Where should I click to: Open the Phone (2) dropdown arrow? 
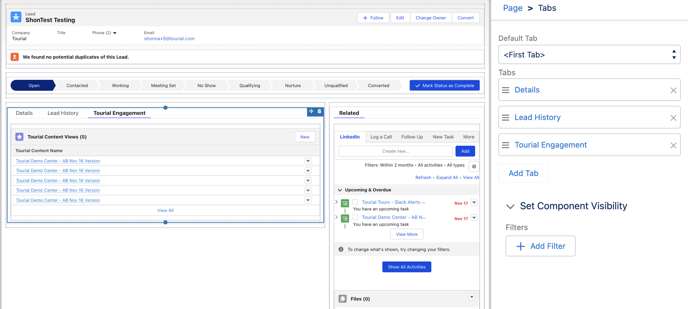(115, 33)
